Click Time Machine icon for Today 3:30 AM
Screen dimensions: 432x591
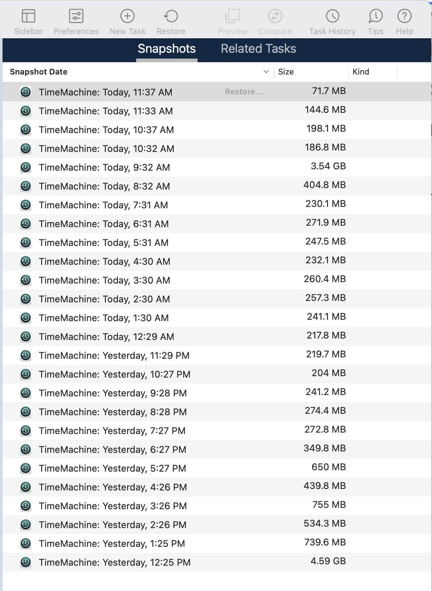[26, 280]
